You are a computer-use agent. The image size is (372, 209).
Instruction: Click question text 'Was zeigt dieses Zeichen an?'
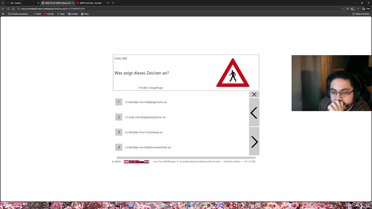pyautogui.click(x=142, y=73)
